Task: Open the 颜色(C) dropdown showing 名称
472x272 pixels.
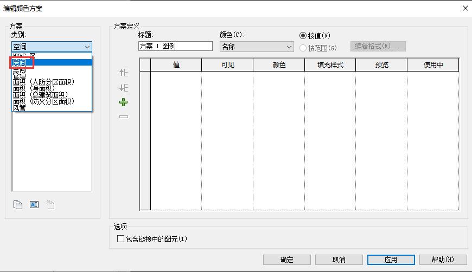Action: (x=257, y=47)
